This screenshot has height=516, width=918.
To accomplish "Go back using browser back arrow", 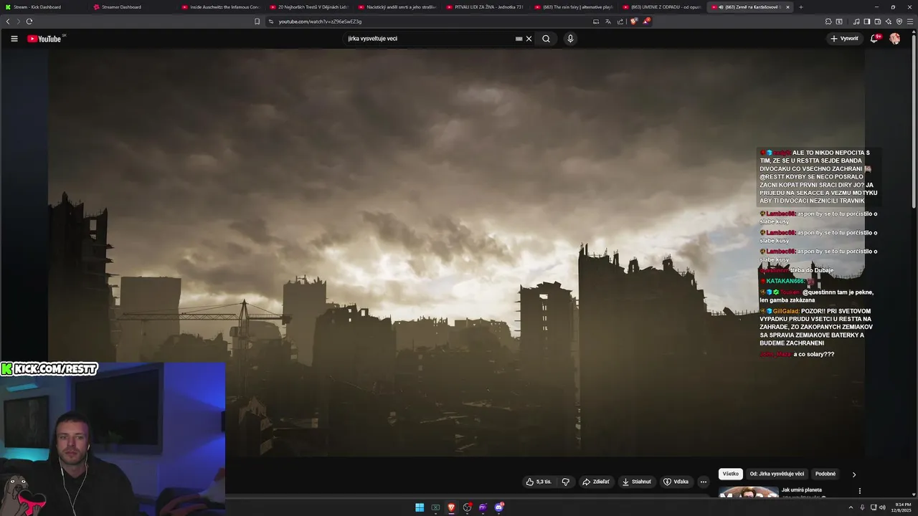I will (8, 21).
